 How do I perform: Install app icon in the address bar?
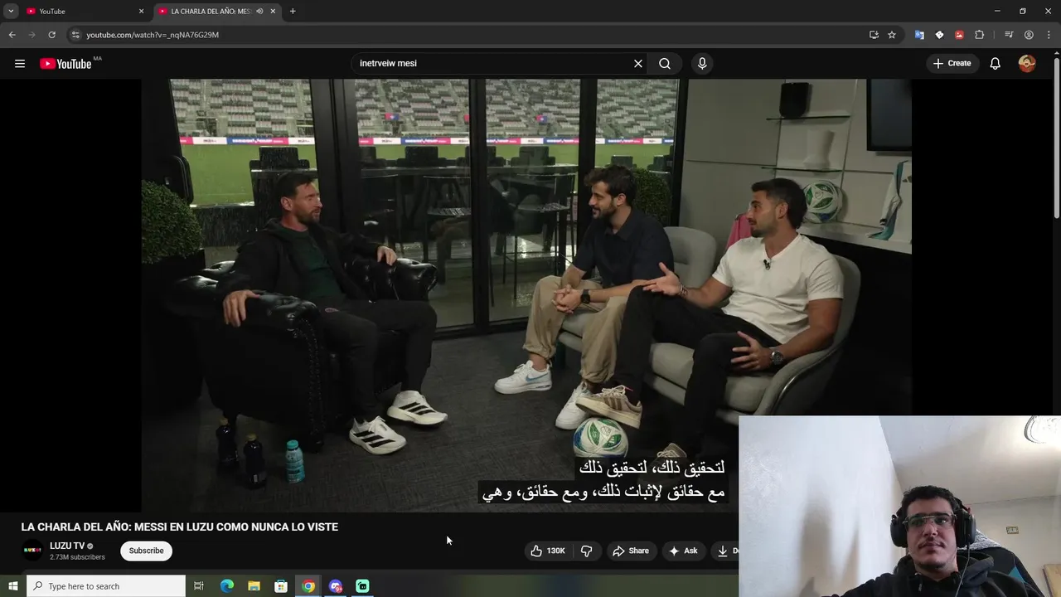click(x=874, y=35)
